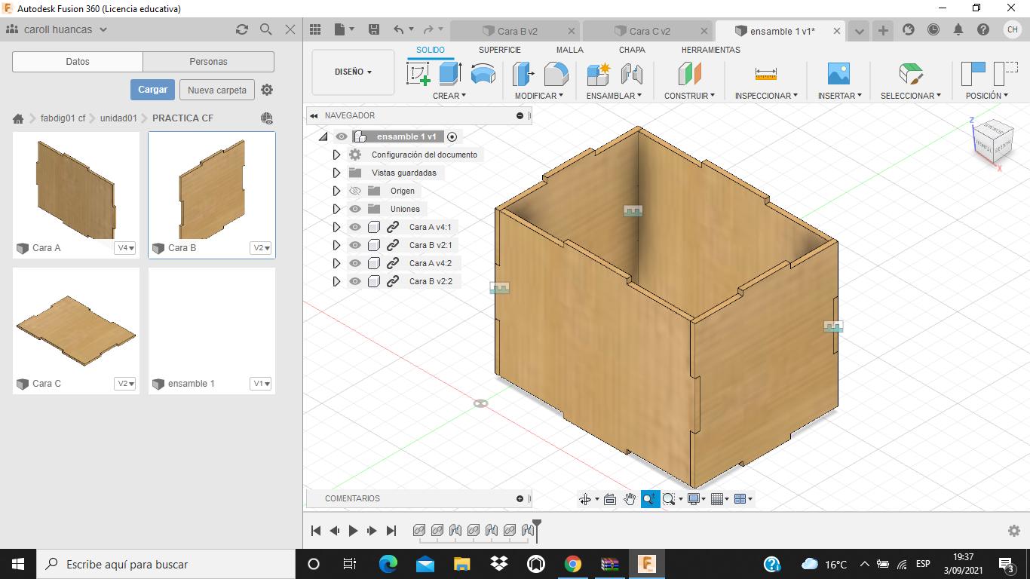
Task: Hide component Cara B v2:2
Action: [355, 281]
